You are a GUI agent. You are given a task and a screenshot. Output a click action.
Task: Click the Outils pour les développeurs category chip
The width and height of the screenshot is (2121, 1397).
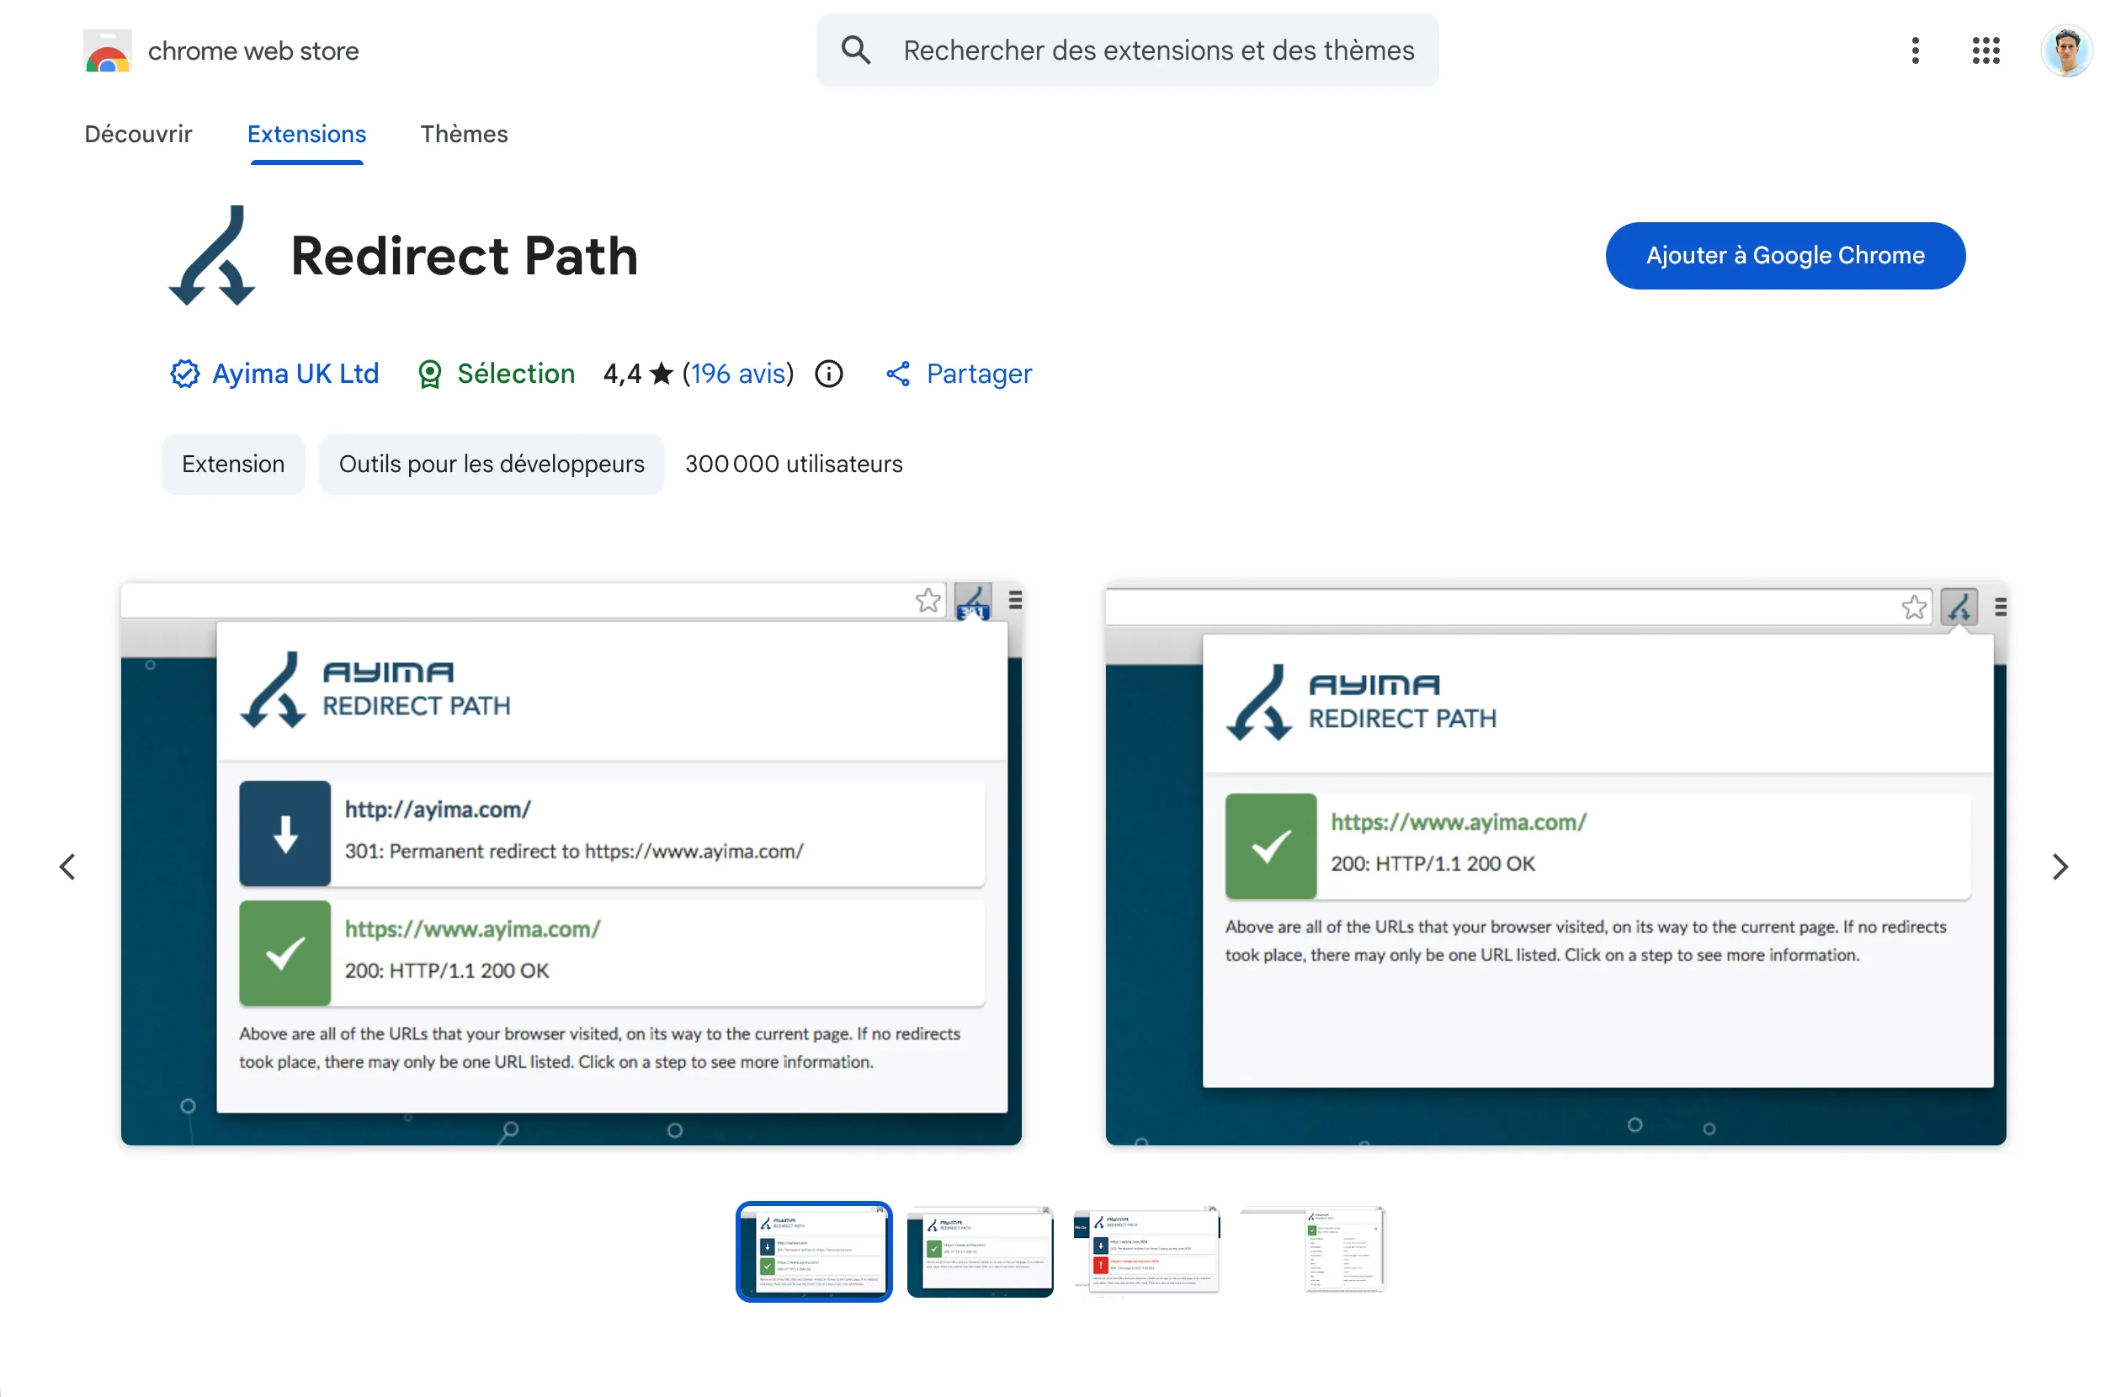[491, 464]
